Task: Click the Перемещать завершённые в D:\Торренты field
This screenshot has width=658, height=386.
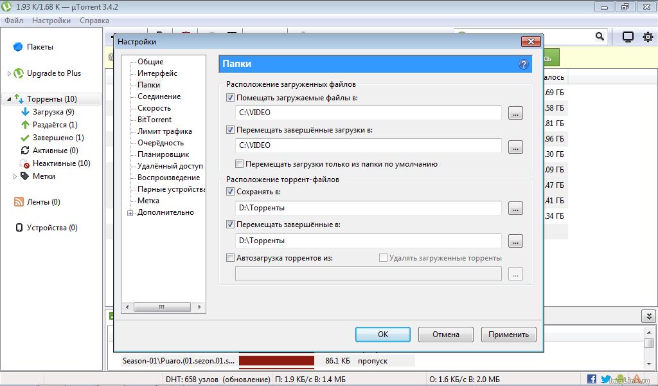Action: (368, 241)
